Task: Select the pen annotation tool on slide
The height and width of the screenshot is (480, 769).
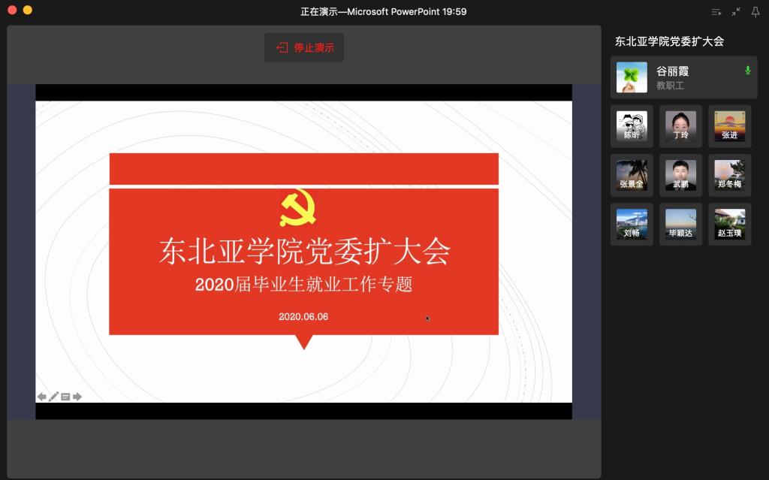Action: [x=53, y=397]
